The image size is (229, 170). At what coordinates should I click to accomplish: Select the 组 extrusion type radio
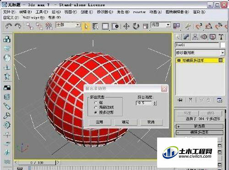point(96,102)
